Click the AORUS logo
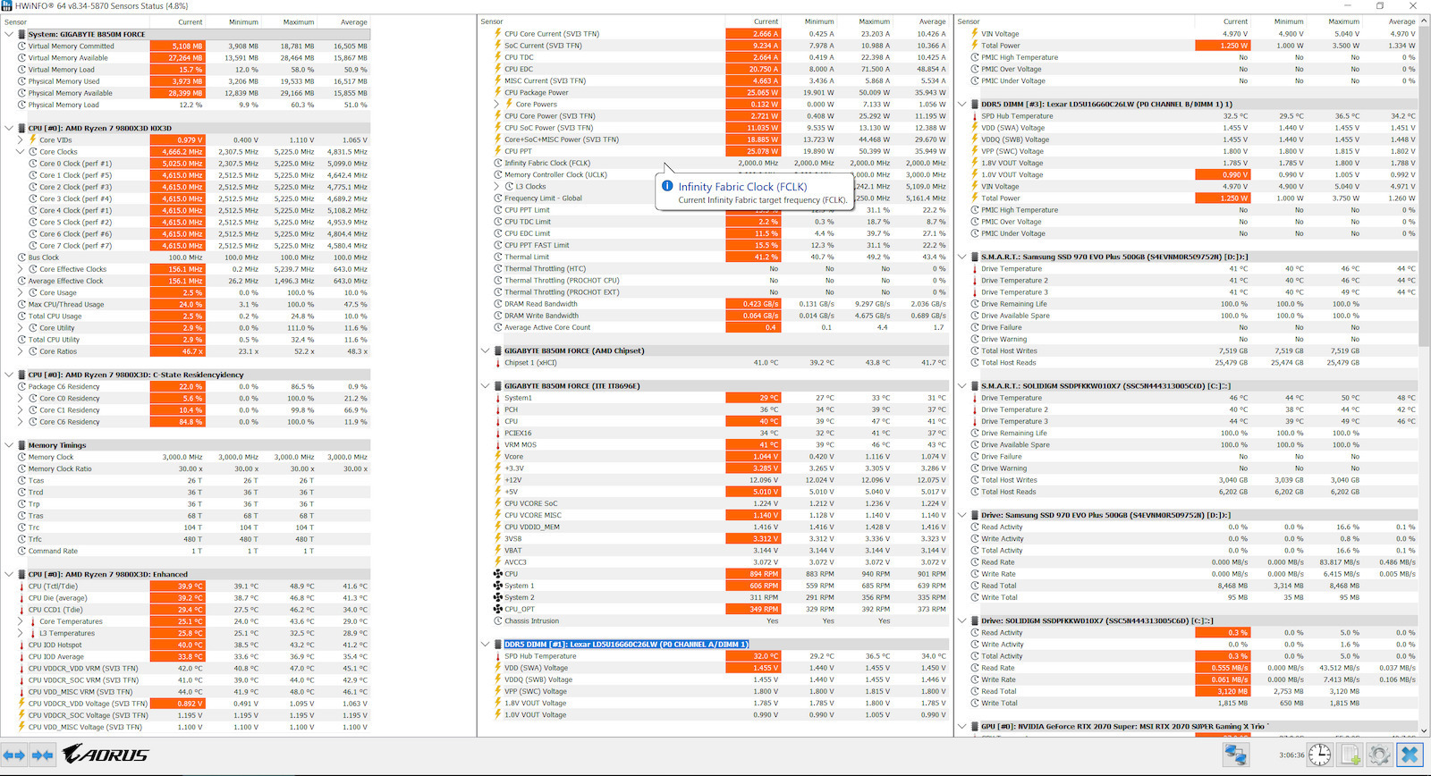1431x776 pixels. (106, 755)
